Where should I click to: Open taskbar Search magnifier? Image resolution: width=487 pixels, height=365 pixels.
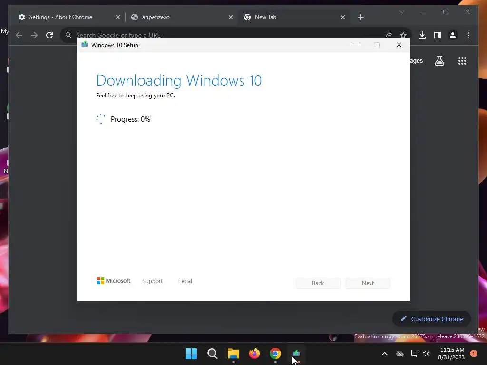pos(213,354)
